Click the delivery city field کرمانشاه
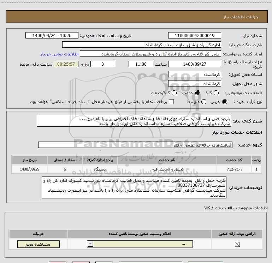This screenshot has width=272, height=263. coord(194,84)
